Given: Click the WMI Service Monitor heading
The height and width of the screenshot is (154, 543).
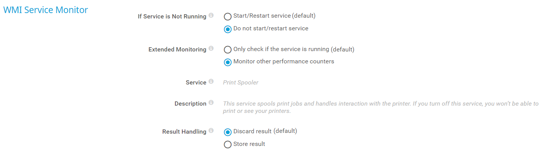Looking at the screenshot, I should click(45, 10).
